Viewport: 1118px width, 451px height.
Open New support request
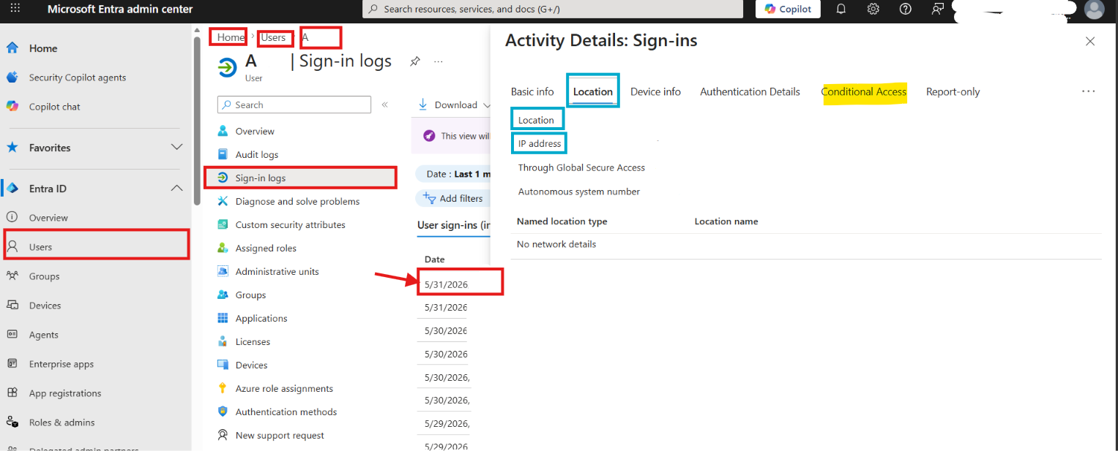click(x=280, y=436)
